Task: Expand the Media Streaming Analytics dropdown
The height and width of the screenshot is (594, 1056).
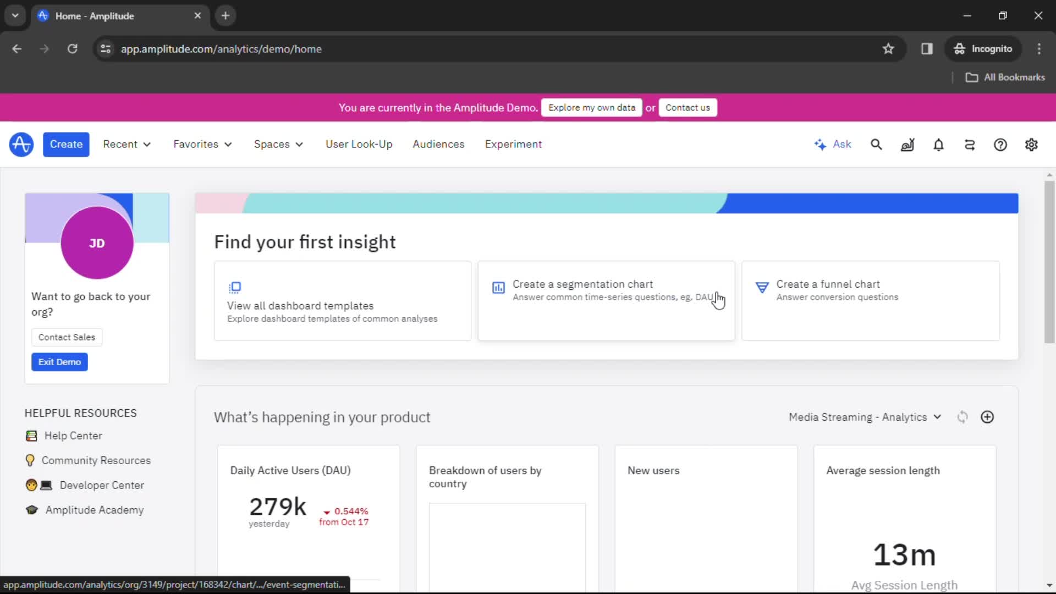Action: [x=865, y=417]
